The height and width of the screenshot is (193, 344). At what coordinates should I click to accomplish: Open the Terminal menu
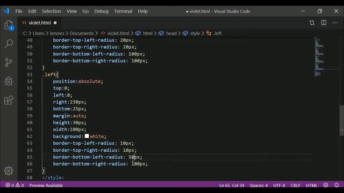coord(123,11)
